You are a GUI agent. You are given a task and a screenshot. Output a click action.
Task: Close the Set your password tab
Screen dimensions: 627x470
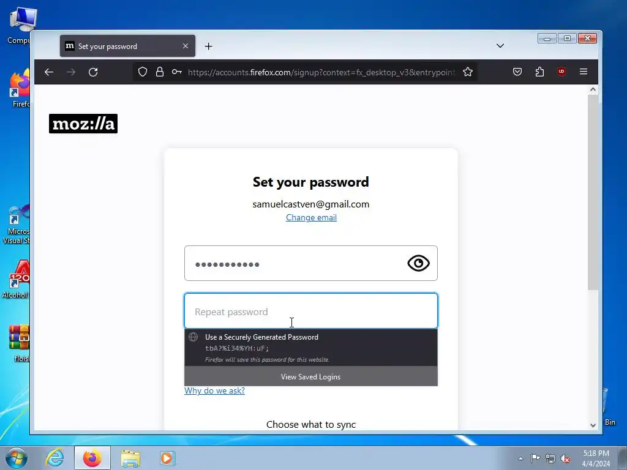click(x=186, y=46)
